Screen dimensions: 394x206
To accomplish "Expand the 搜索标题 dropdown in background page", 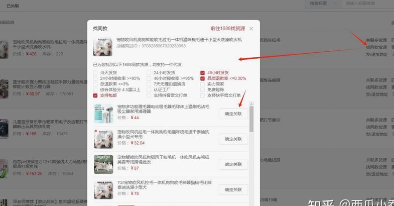I will pyautogui.click(x=323, y=4).
